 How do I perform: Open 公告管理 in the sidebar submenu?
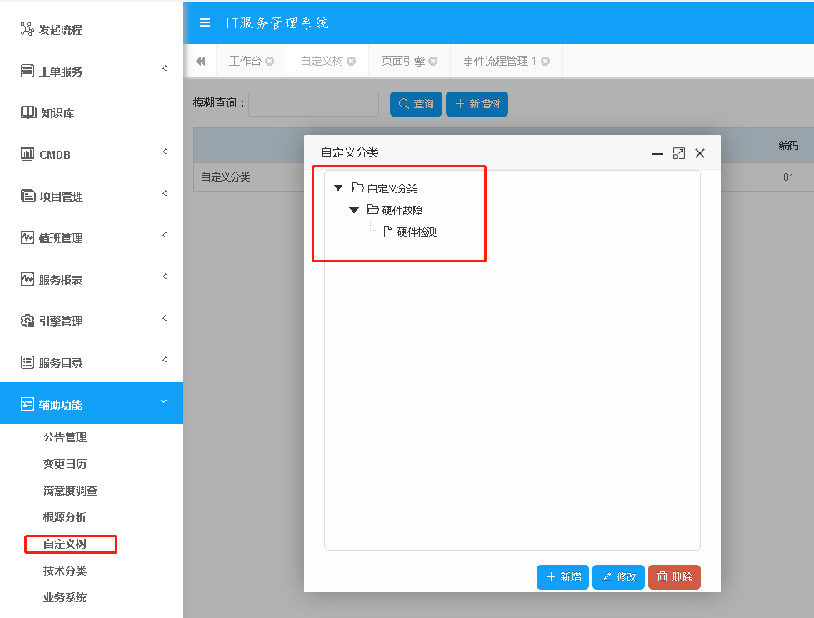[x=65, y=437]
